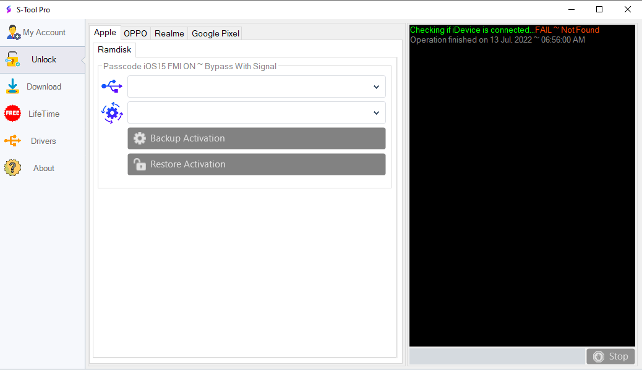Image resolution: width=642 pixels, height=370 pixels.
Task: Activate the Ramdisk tab
Action: (114, 49)
